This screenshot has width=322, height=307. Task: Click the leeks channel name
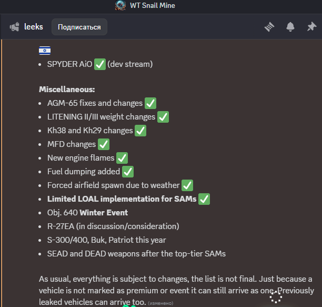click(34, 27)
